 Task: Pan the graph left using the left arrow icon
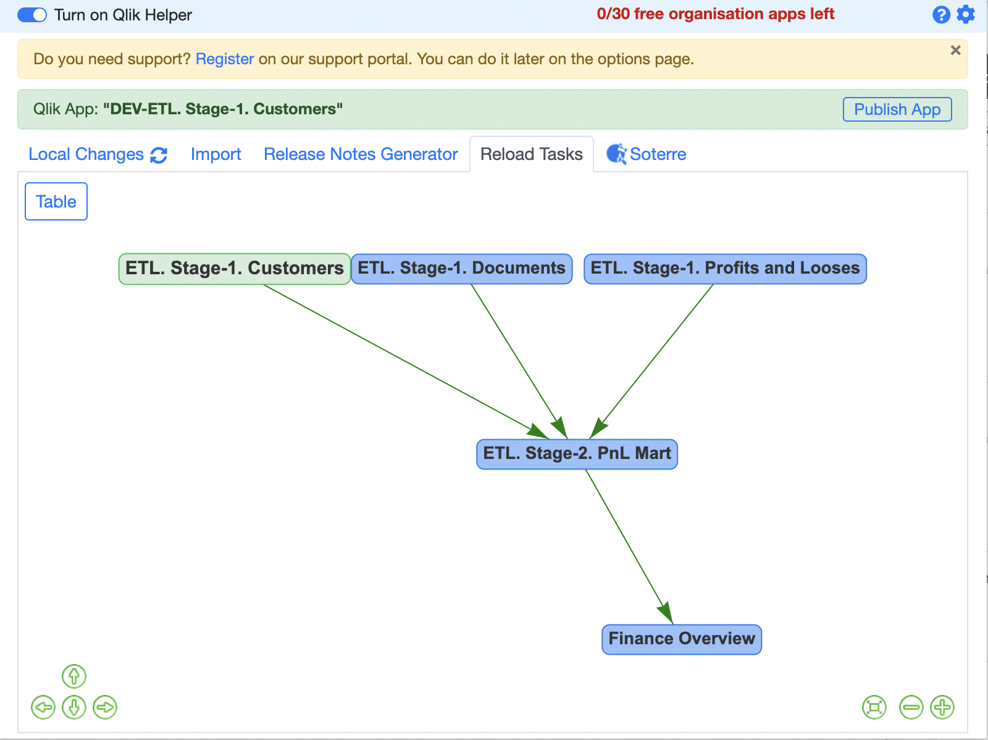coord(42,707)
